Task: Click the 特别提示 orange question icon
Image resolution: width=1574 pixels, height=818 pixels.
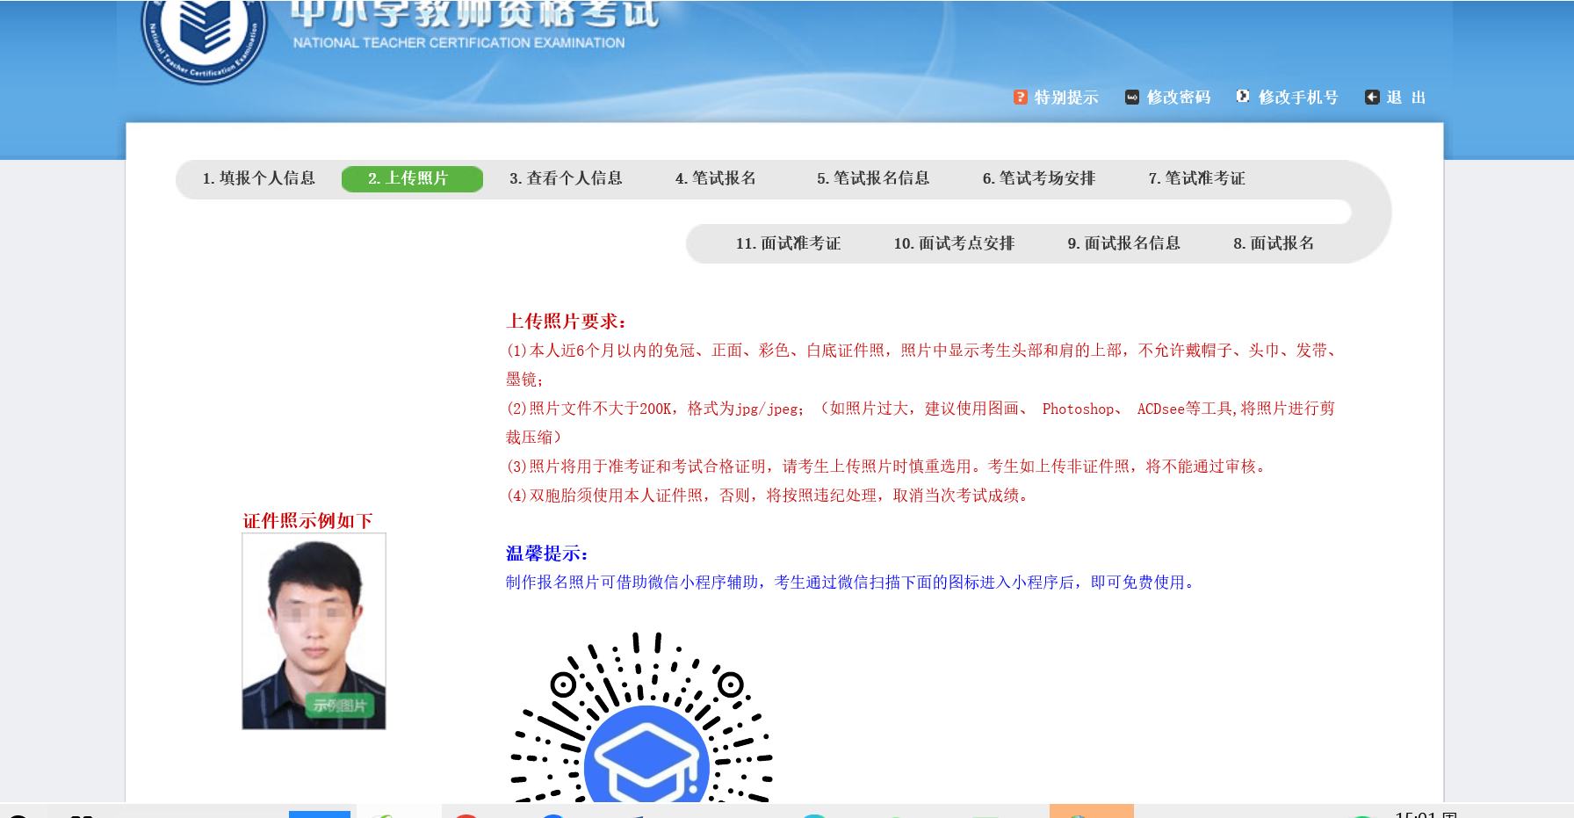Action: (1020, 97)
